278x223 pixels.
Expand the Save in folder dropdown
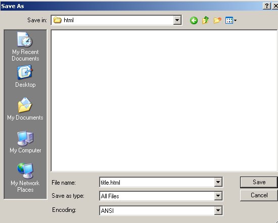[177, 20]
